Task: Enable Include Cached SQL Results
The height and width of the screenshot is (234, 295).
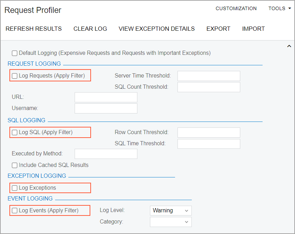Action: [x=15, y=165]
